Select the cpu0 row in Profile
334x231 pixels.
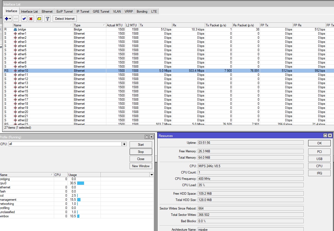coord(77,183)
